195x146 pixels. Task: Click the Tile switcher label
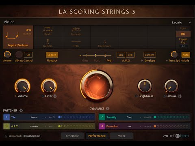click(x=13, y=117)
